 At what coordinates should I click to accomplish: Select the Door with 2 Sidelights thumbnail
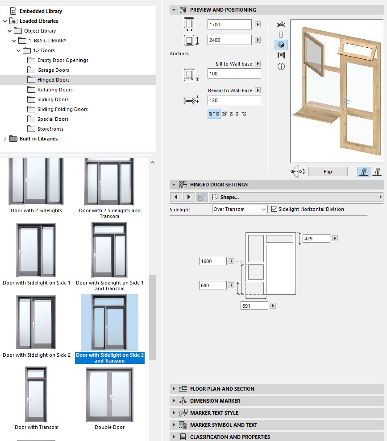point(36,181)
